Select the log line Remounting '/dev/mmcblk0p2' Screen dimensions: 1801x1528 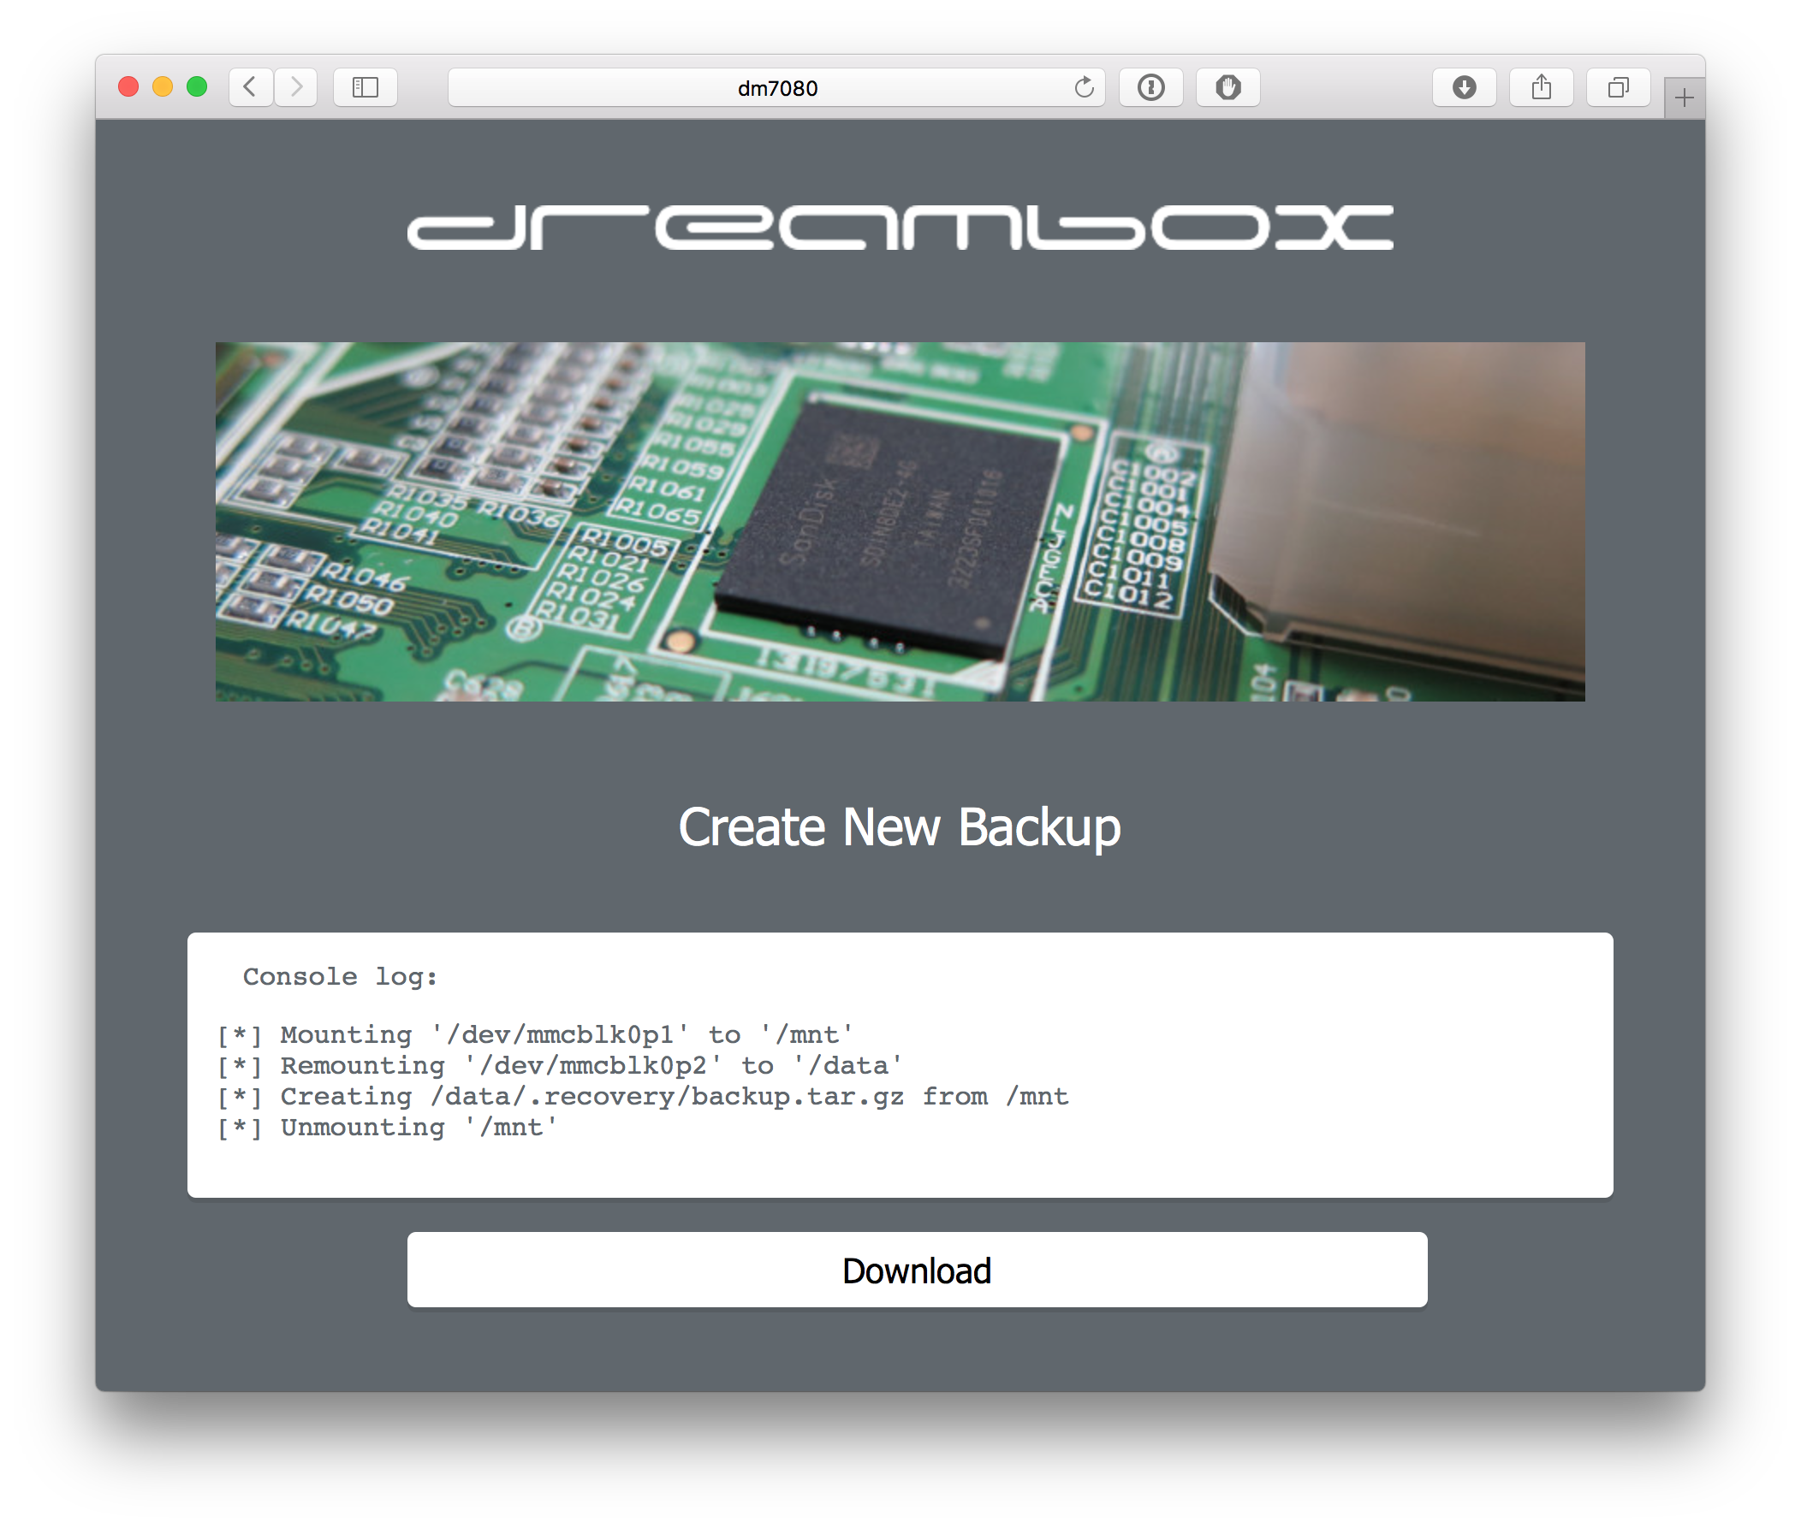click(x=559, y=1065)
